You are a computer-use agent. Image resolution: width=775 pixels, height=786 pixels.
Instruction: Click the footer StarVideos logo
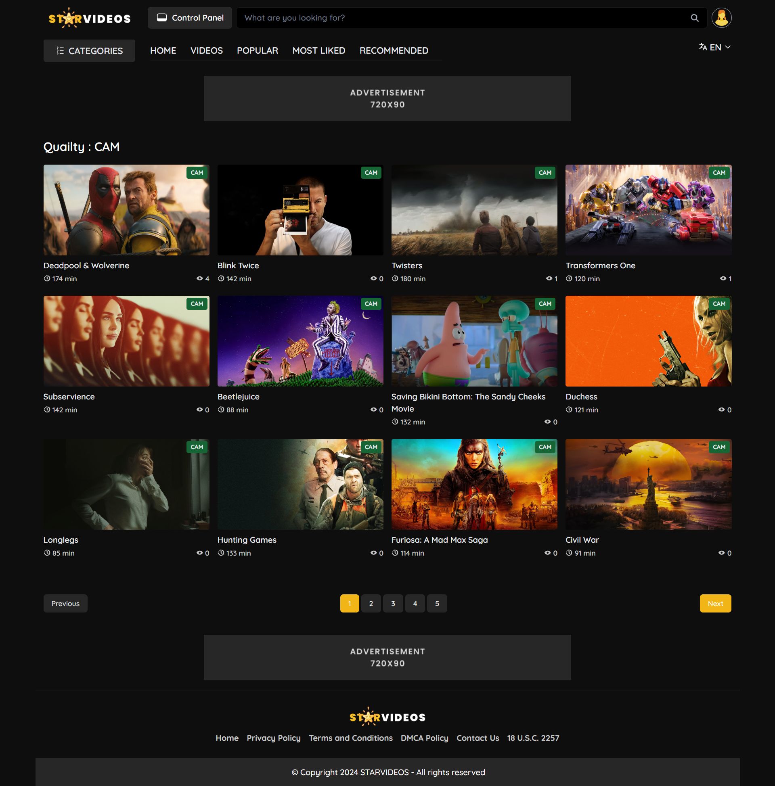point(387,717)
